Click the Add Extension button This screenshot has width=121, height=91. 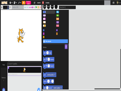coord(55,41)
